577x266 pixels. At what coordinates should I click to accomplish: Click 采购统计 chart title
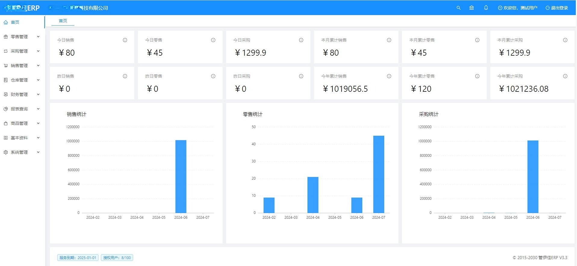[x=429, y=114]
